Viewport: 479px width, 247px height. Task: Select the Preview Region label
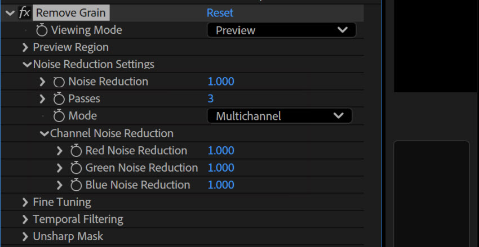pos(70,47)
